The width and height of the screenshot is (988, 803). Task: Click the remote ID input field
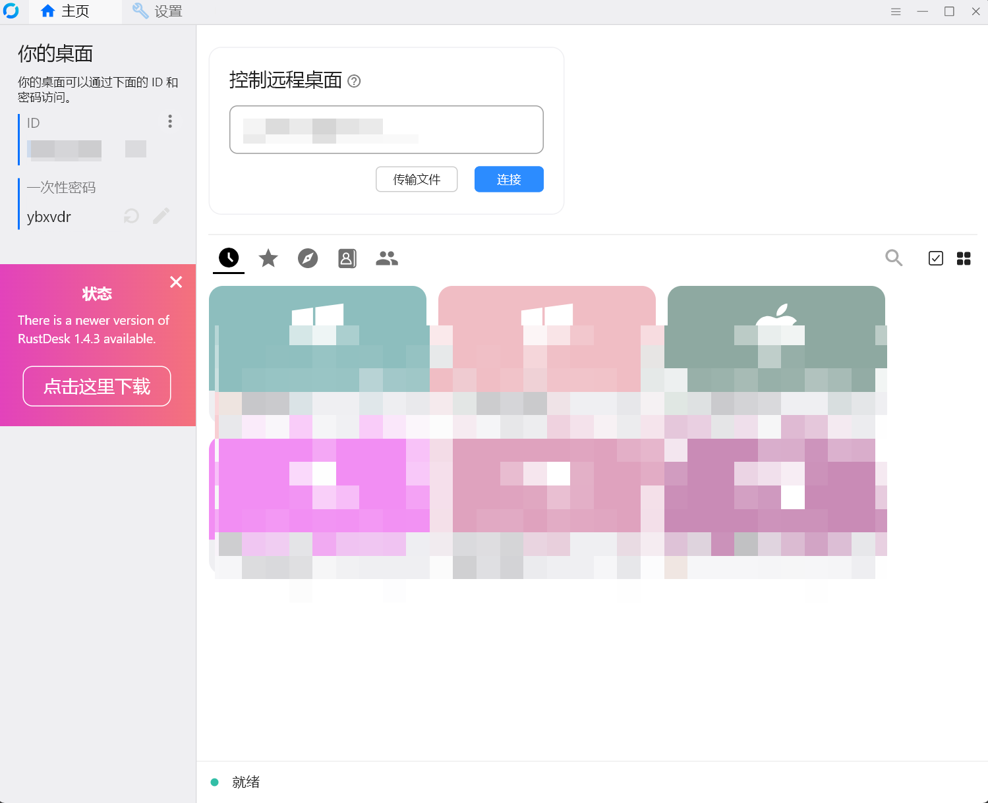pyautogui.click(x=386, y=130)
